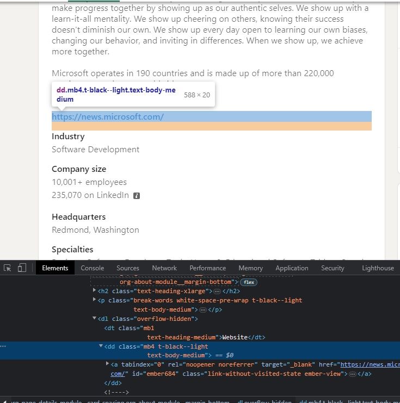Click the ember684 id attribute value
The height and width of the screenshot is (403, 400).
coord(162,374)
